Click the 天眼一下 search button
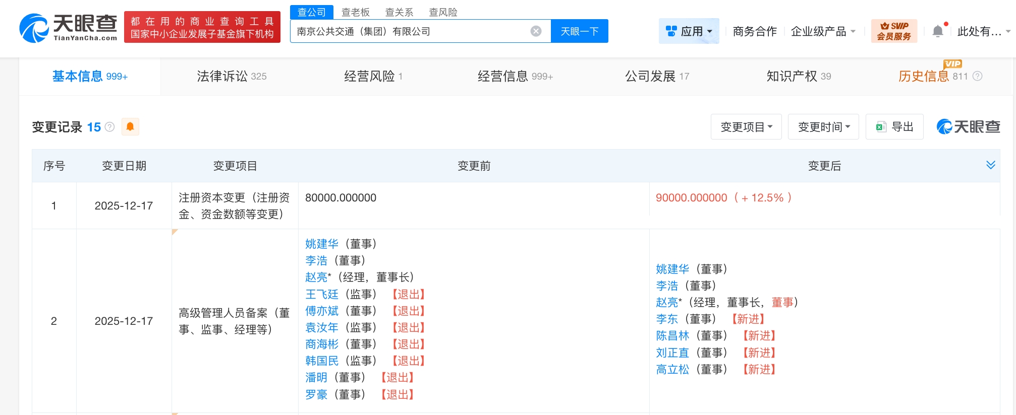This screenshot has height=415, width=1016. click(579, 31)
